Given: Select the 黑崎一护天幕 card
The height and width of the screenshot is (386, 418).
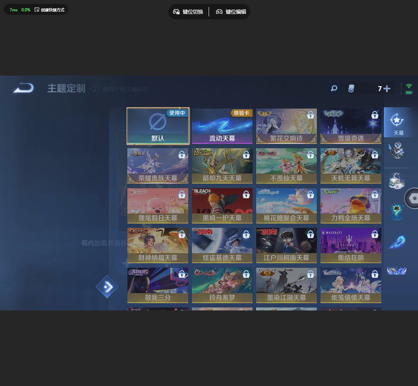Looking at the screenshot, I should point(222,206).
